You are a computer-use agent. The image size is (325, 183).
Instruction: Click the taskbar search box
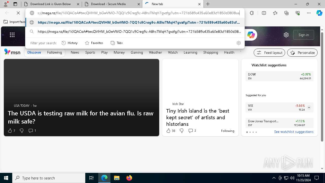[x=49, y=178]
